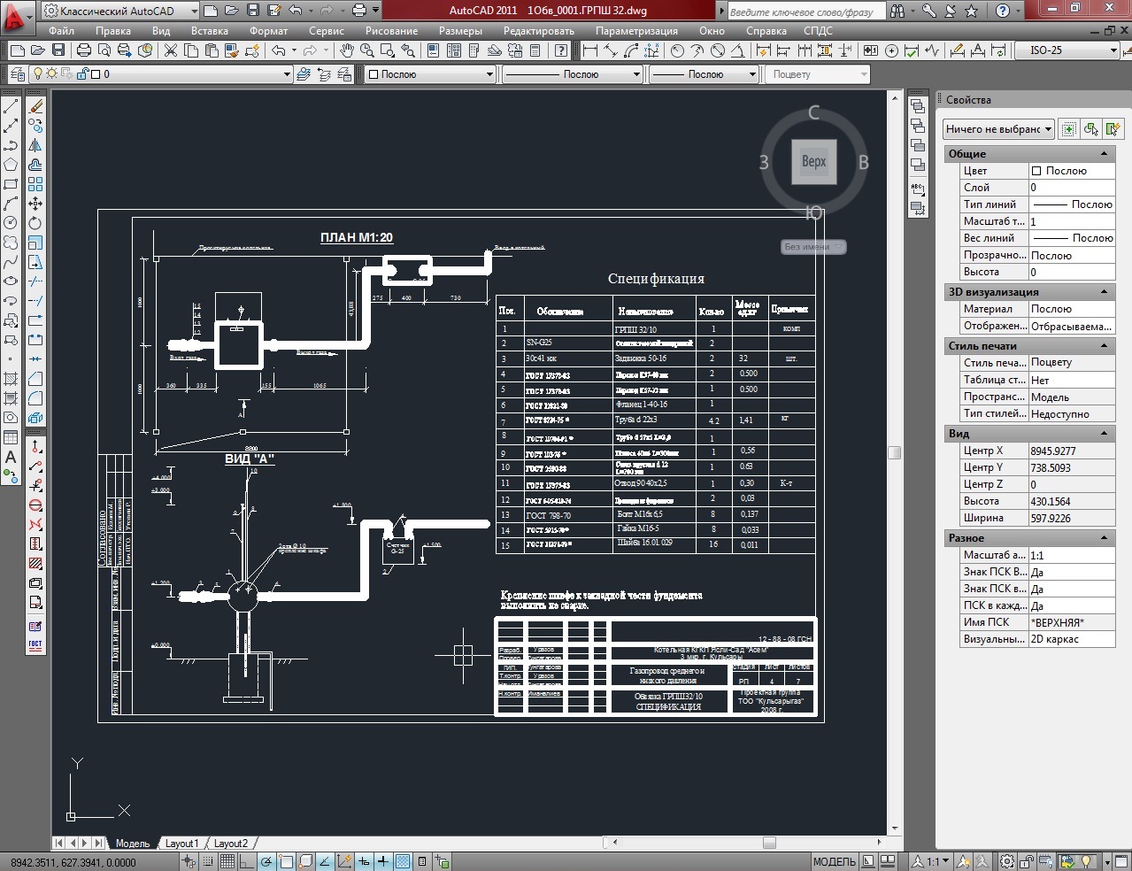Viewport: 1132px width, 871px height.
Task: Select the Hatch tool
Action: tap(11, 378)
